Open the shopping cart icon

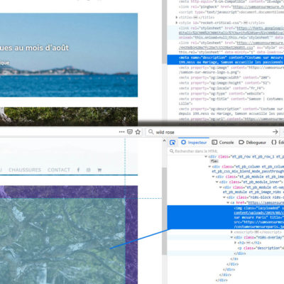[99, 170]
